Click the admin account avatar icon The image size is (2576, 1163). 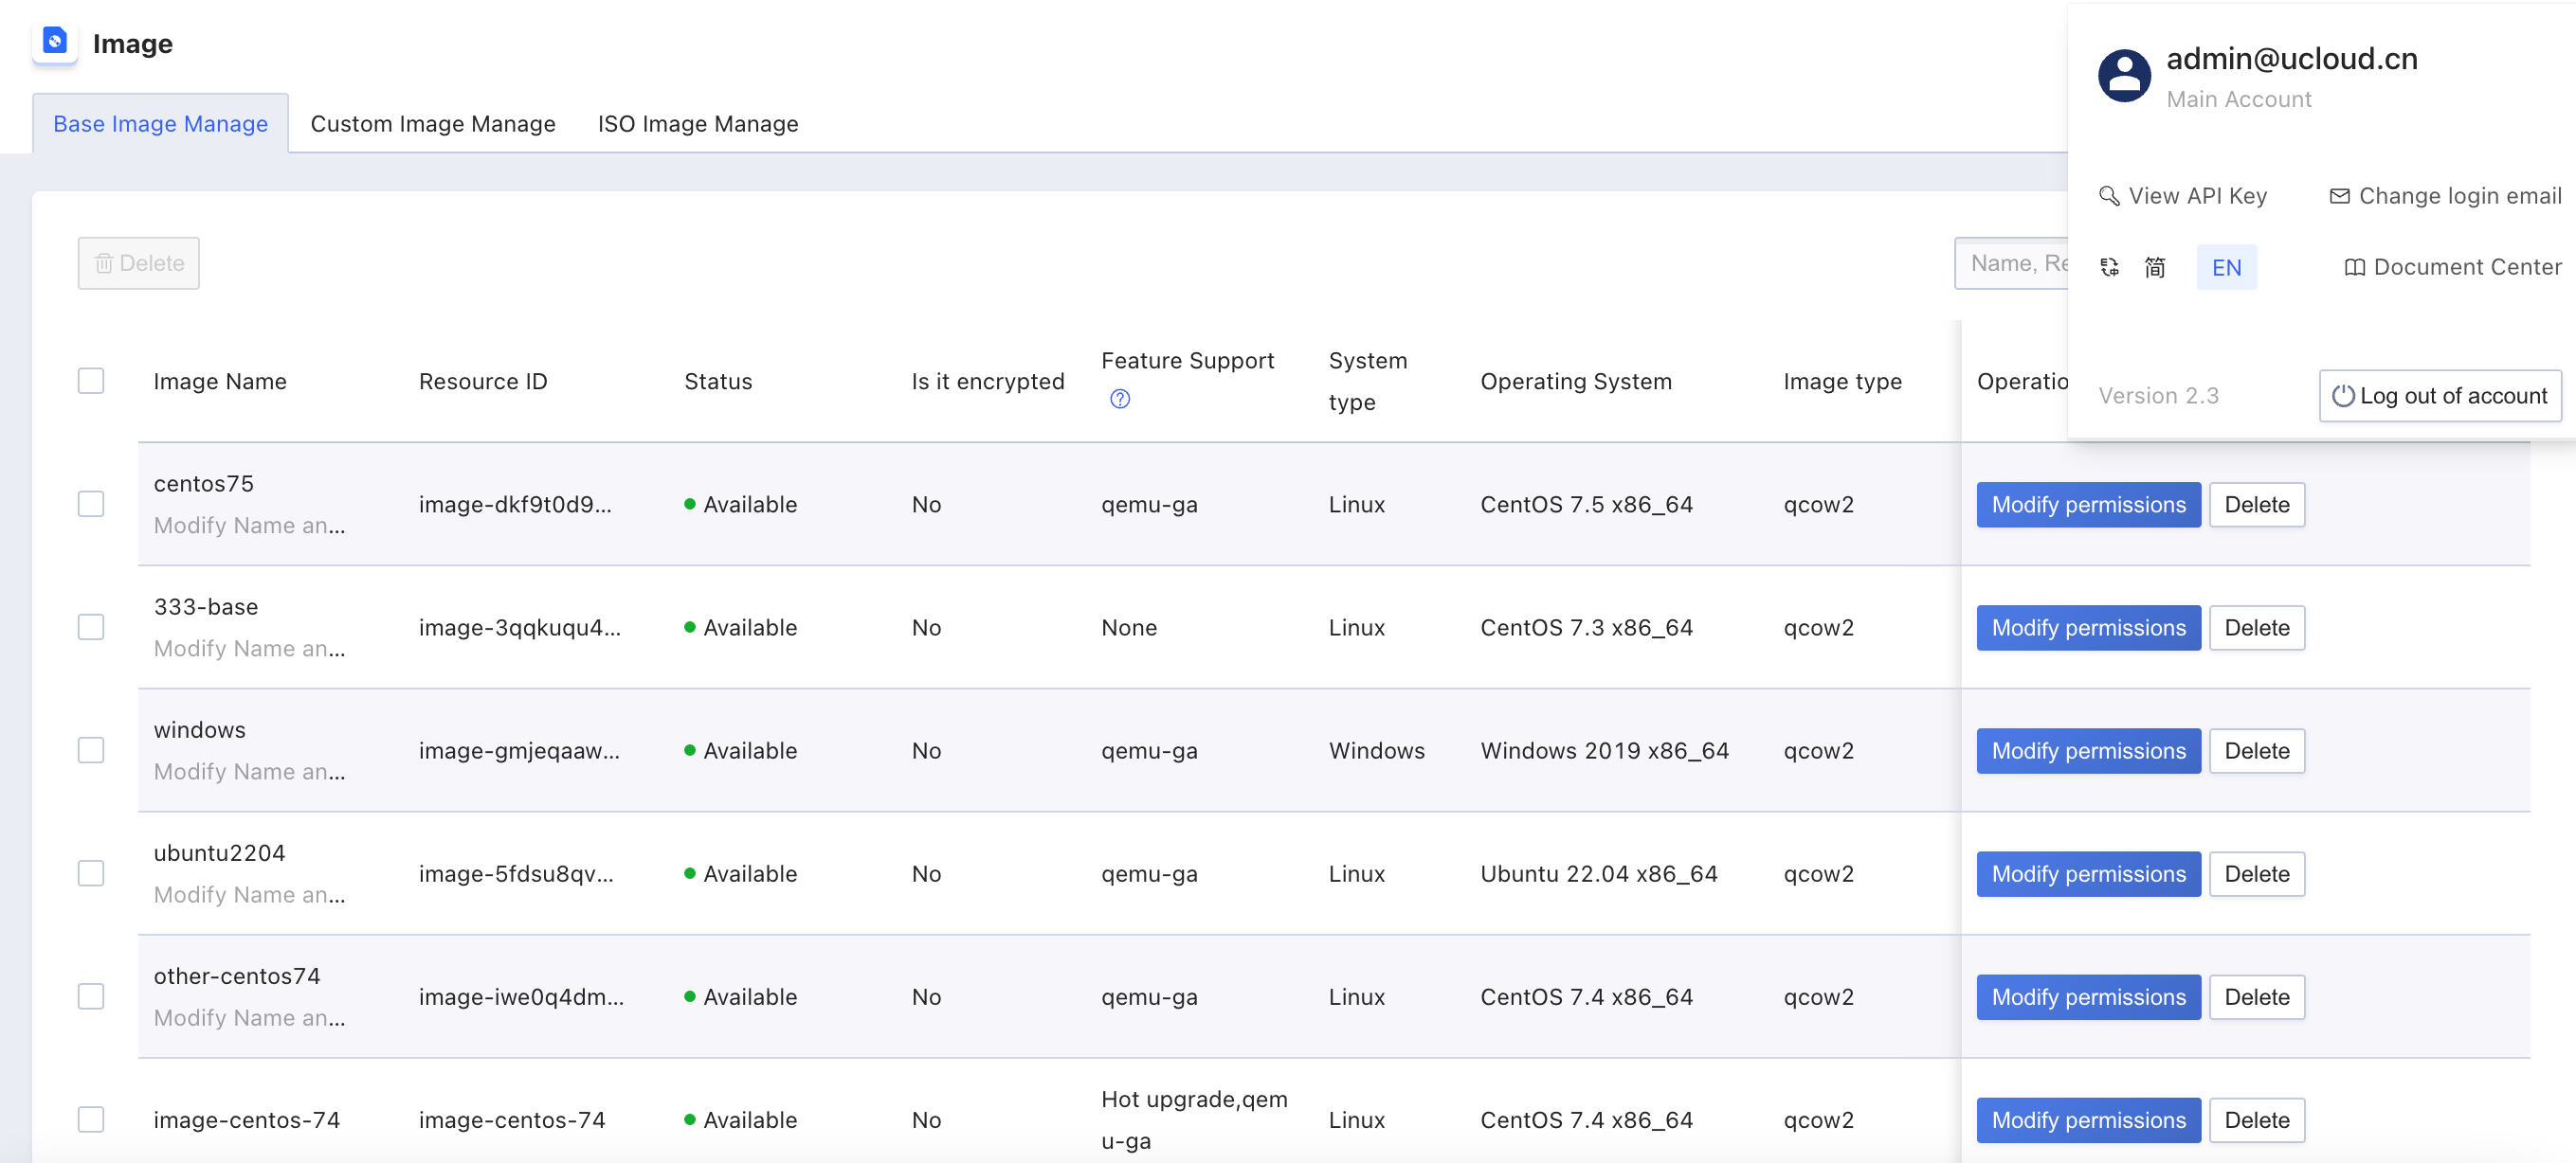(x=2123, y=77)
